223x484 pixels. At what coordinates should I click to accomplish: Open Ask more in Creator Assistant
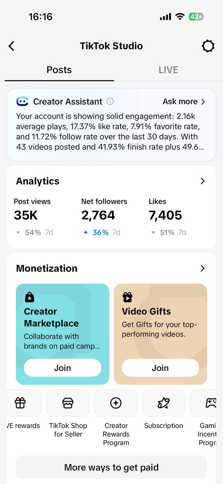pyautogui.click(x=184, y=101)
